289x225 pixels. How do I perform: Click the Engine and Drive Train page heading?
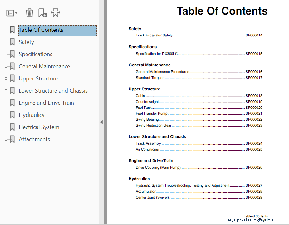(x=151, y=160)
